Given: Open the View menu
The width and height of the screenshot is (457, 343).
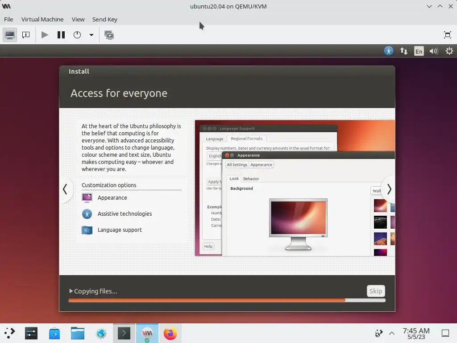Looking at the screenshot, I should [78, 19].
